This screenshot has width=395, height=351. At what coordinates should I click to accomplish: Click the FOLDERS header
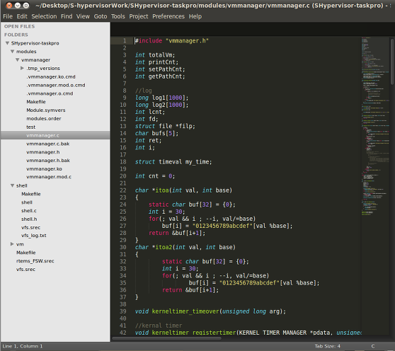click(x=16, y=35)
